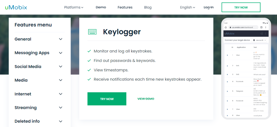
Task: Click the uMobix logo
Action: pyautogui.click(x=16, y=7)
